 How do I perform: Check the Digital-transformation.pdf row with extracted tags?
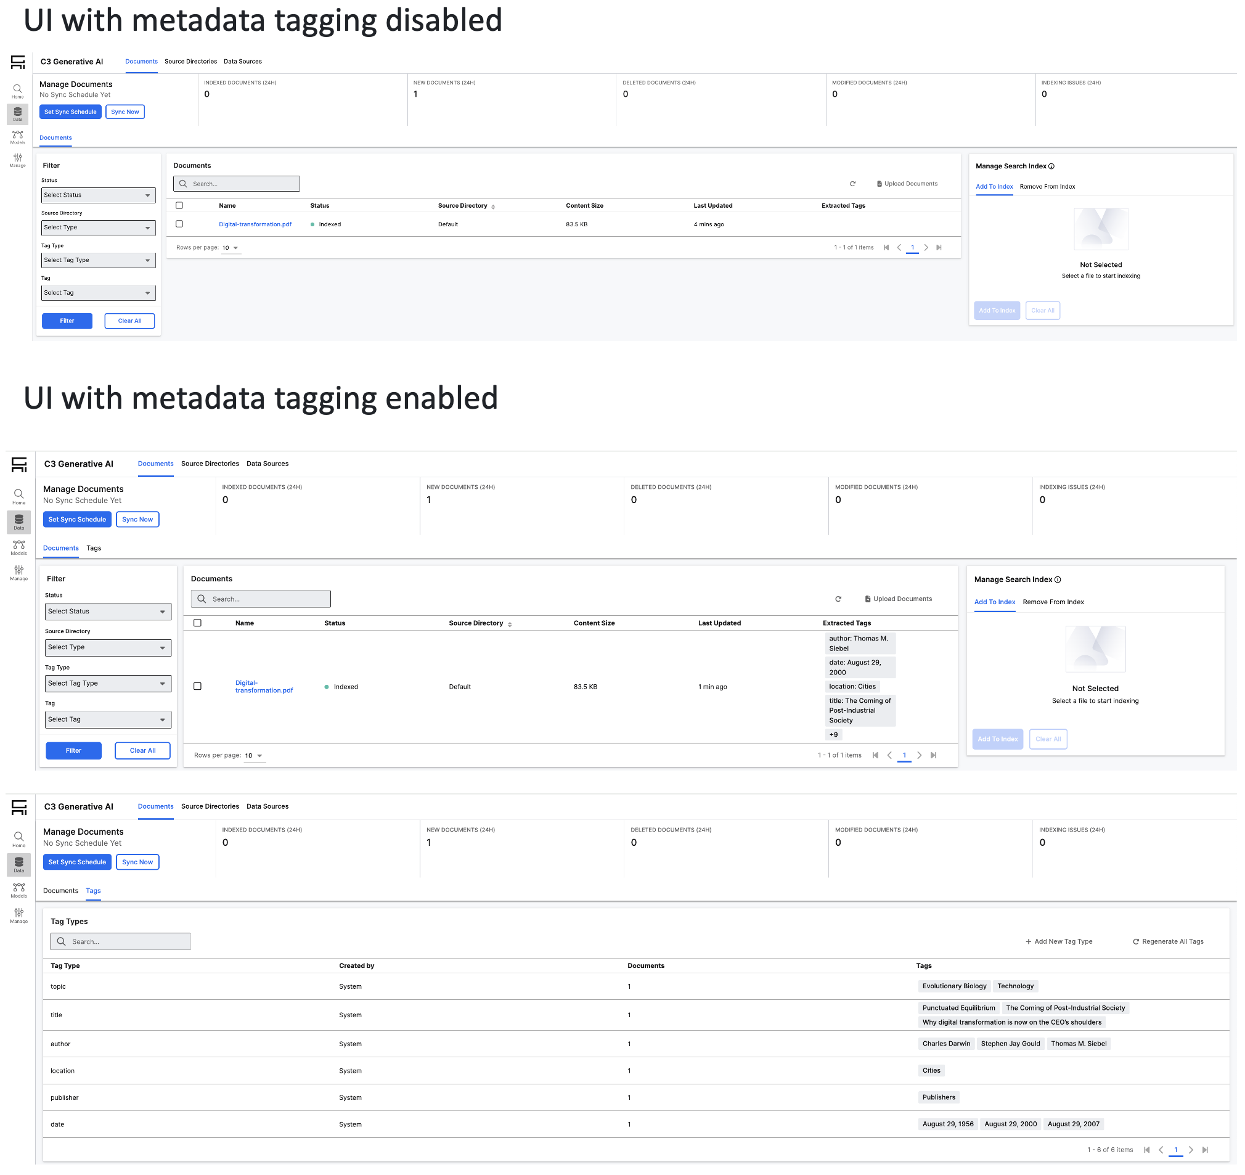197,687
